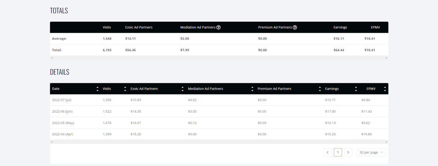Click July visits value 1,596

(x=107, y=100)
